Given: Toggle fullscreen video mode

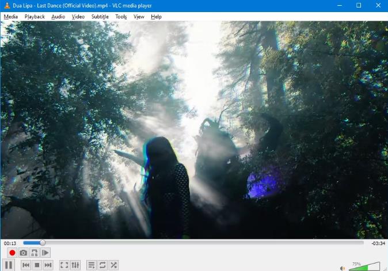Looking at the screenshot, I should pyautogui.click(x=64, y=265).
